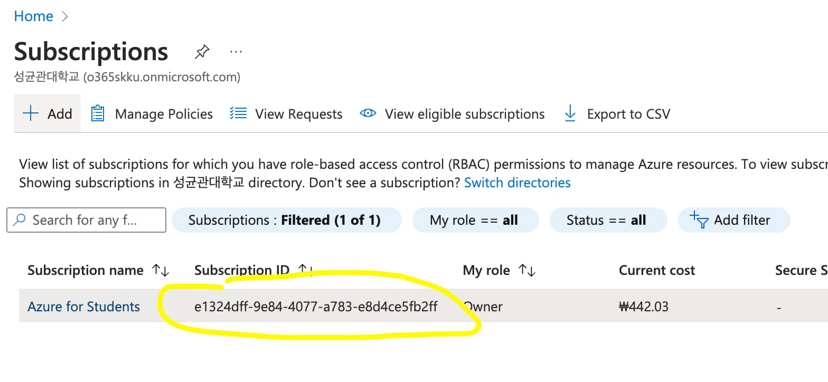
Task: Click the eye icon for eligible subscriptions
Action: click(368, 113)
